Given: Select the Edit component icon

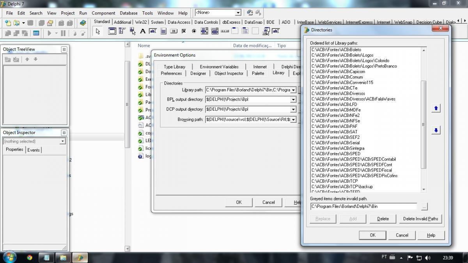Looking at the screenshot, I should (x=153, y=31).
